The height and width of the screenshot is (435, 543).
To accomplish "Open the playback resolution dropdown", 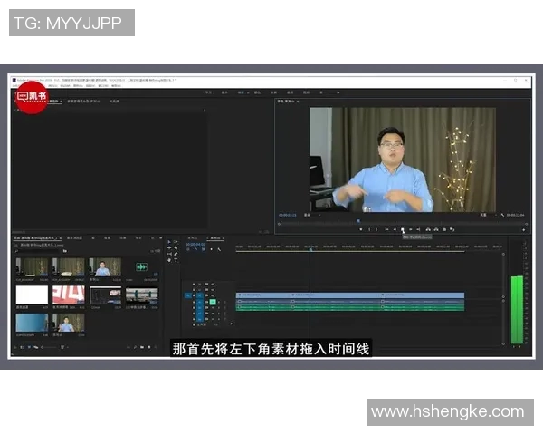I will (489, 215).
